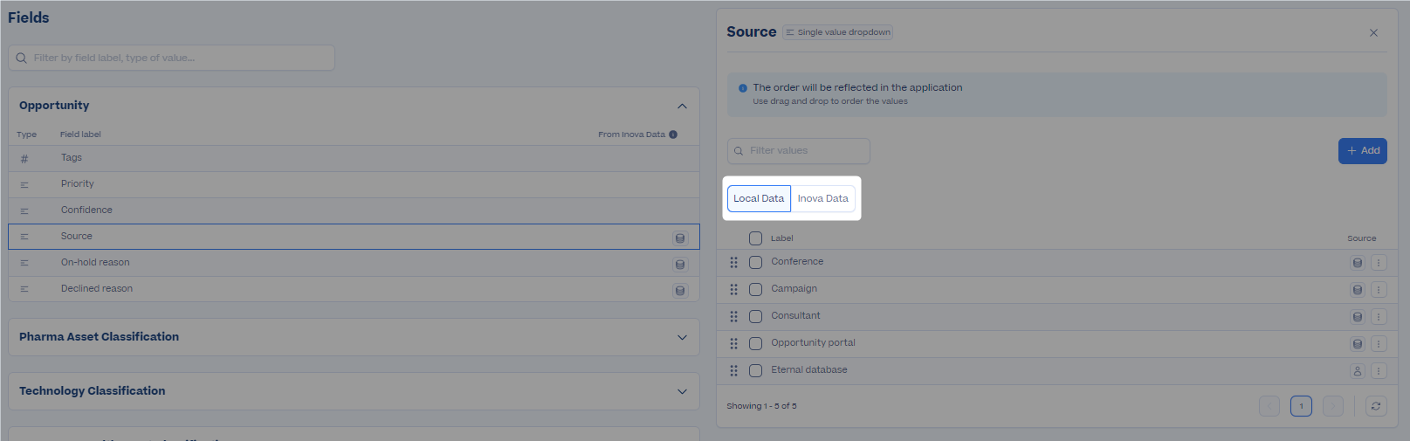Expand the Technology Classification section
Screen dimensions: 1410x441
click(x=682, y=392)
